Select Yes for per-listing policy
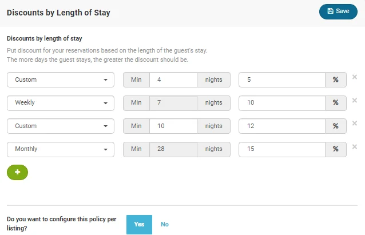The width and height of the screenshot is (365, 235). pyautogui.click(x=139, y=224)
